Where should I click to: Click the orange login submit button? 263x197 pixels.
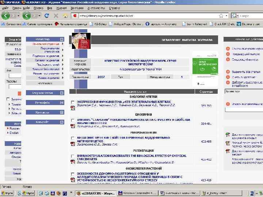point(19,93)
